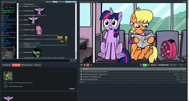This screenshot has height=101, width=189.
Task: Open the playlist search magnifier icon
Action: click(81, 65)
